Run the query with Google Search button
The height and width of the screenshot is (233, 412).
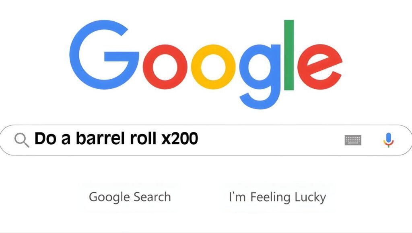(130, 197)
